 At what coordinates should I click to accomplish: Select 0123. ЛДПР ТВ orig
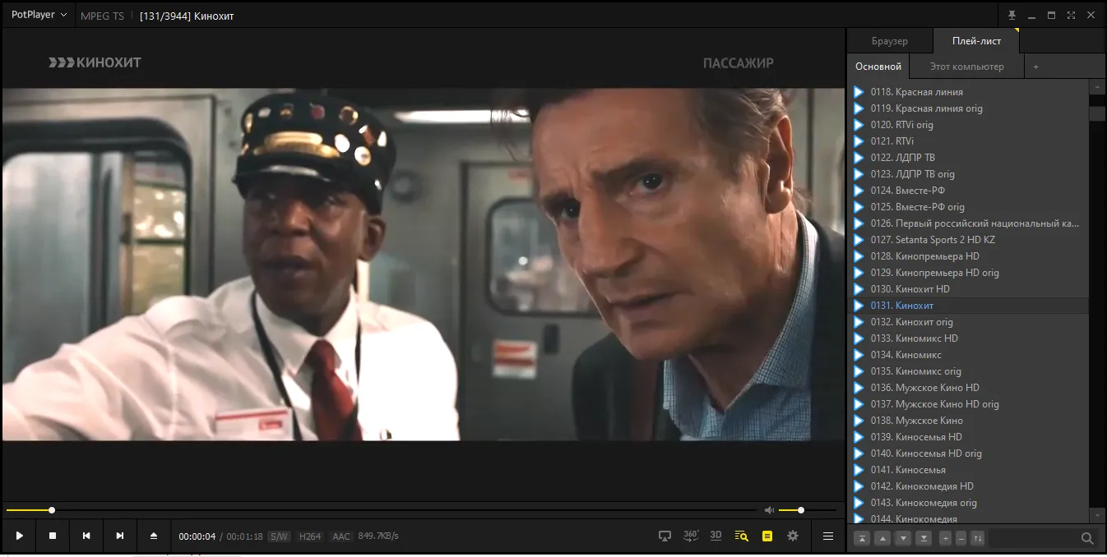click(968, 174)
